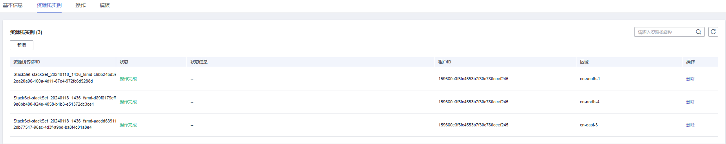This screenshot has height=144, width=726.
Task: Click stack name ending fsmd-c6bb24bd
Action: click(x=65, y=74)
